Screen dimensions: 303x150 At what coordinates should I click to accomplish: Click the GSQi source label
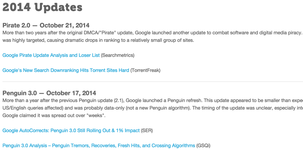coord(203,145)
